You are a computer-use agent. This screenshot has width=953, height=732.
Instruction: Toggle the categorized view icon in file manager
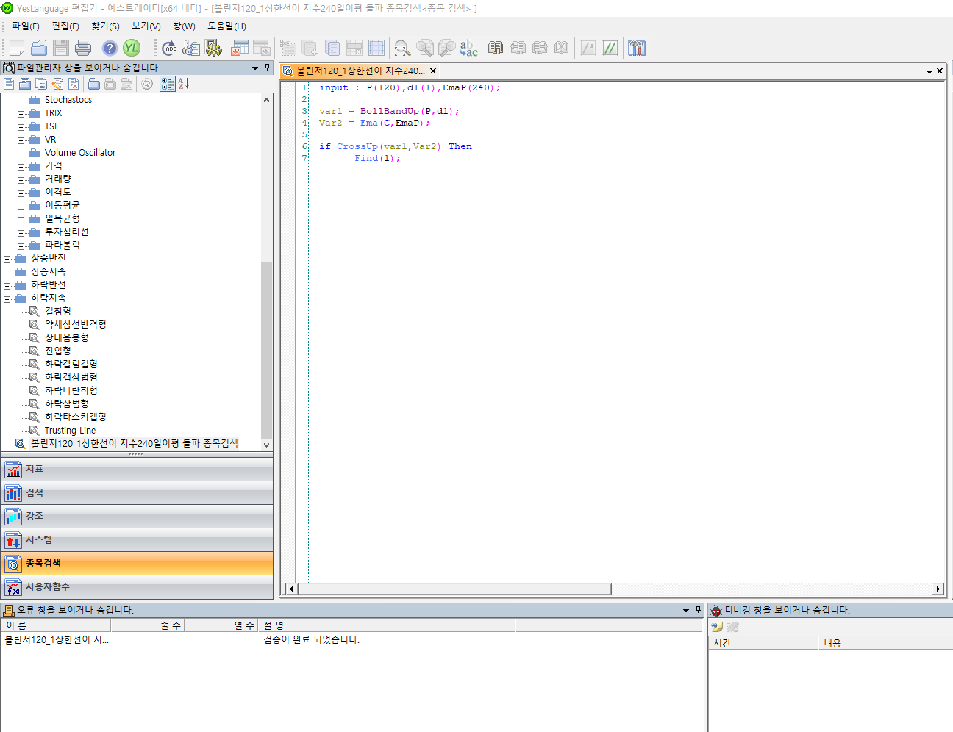click(x=168, y=84)
